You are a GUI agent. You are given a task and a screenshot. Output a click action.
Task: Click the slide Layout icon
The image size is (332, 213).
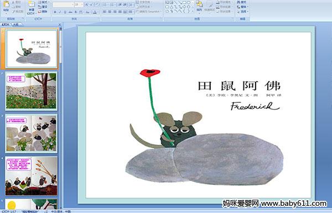43,2
